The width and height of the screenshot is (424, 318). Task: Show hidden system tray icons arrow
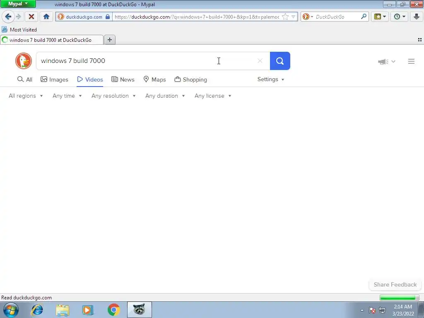362,310
